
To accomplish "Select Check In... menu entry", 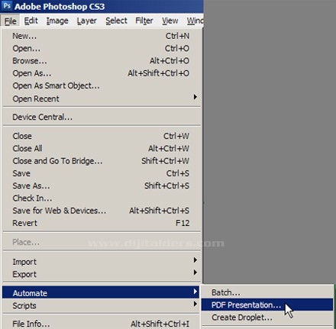I will [x=102, y=198].
